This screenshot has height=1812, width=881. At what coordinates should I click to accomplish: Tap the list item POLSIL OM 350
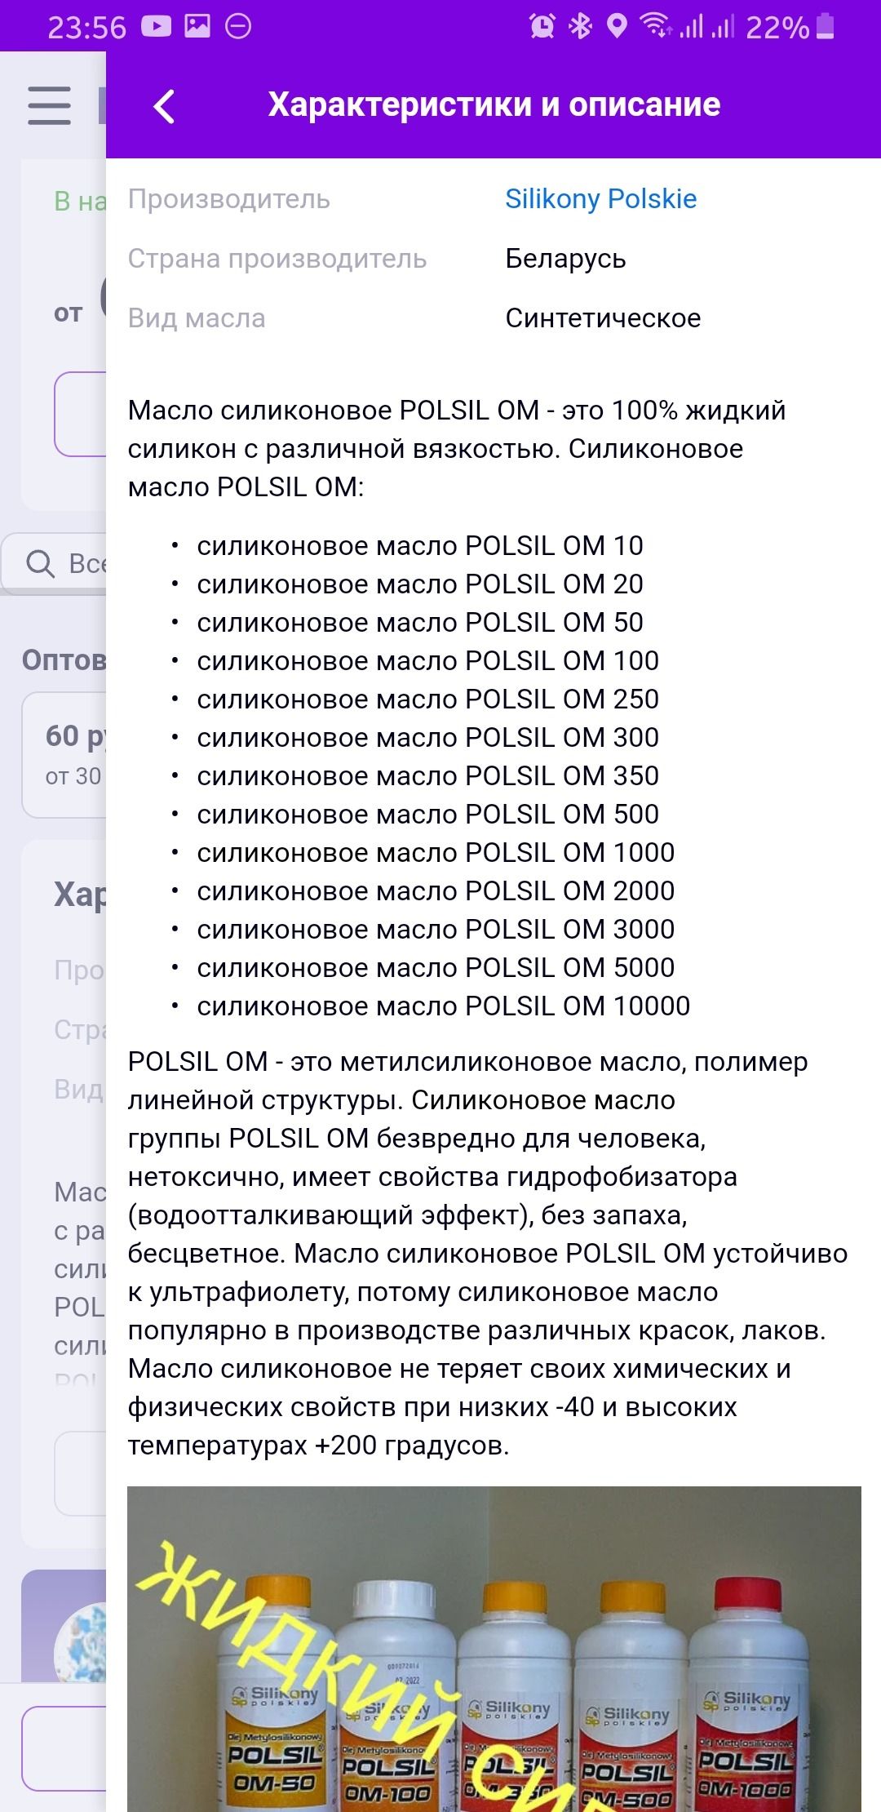click(428, 775)
